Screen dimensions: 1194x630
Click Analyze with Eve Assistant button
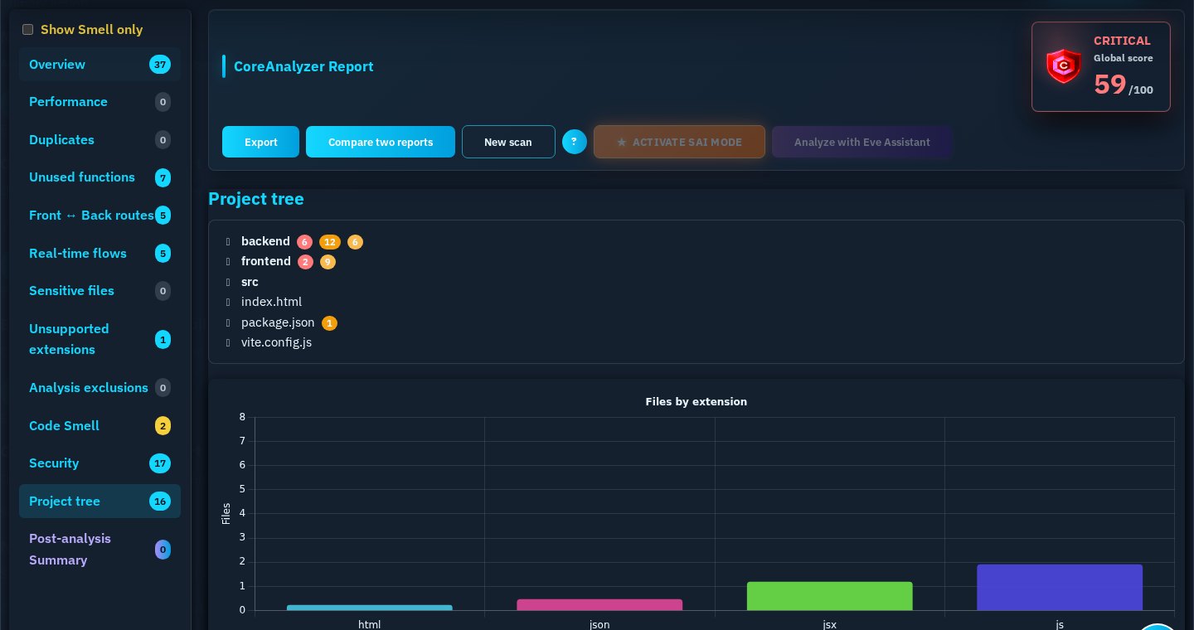(x=862, y=142)
